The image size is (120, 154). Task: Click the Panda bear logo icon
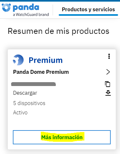pyautogui.click(x=6, y=8)
